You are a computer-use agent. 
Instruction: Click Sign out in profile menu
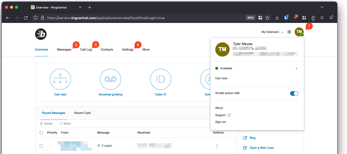coord(221,122)
